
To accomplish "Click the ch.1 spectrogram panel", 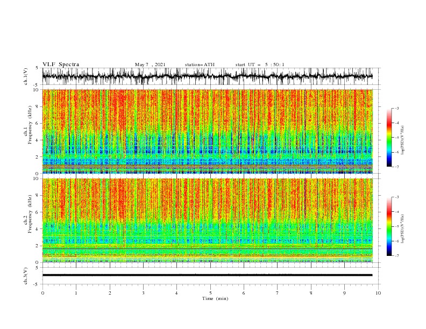I will tap(207, 131).
